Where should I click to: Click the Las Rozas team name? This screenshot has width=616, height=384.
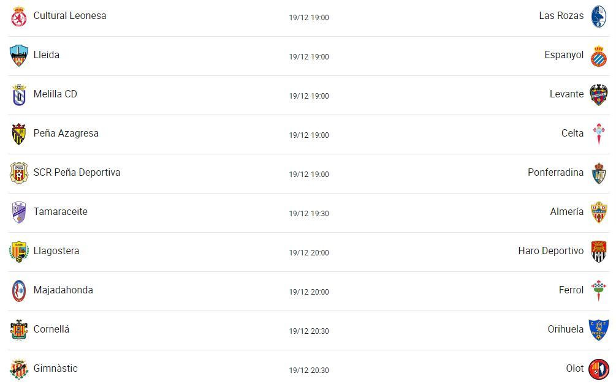tap(561, 16)
